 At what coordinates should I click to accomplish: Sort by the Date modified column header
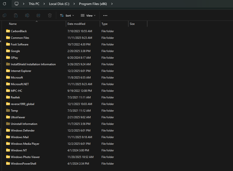(x=76, y=24)
